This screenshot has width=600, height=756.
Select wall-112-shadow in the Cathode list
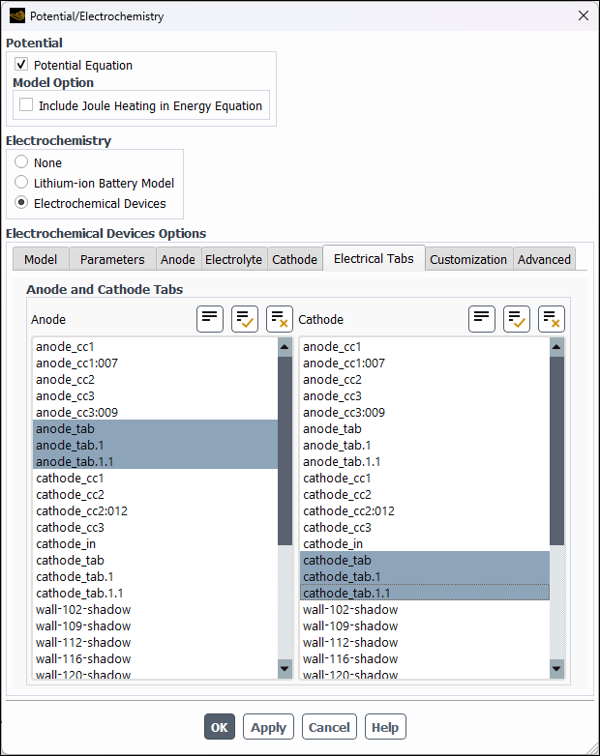tap(425, 642)
